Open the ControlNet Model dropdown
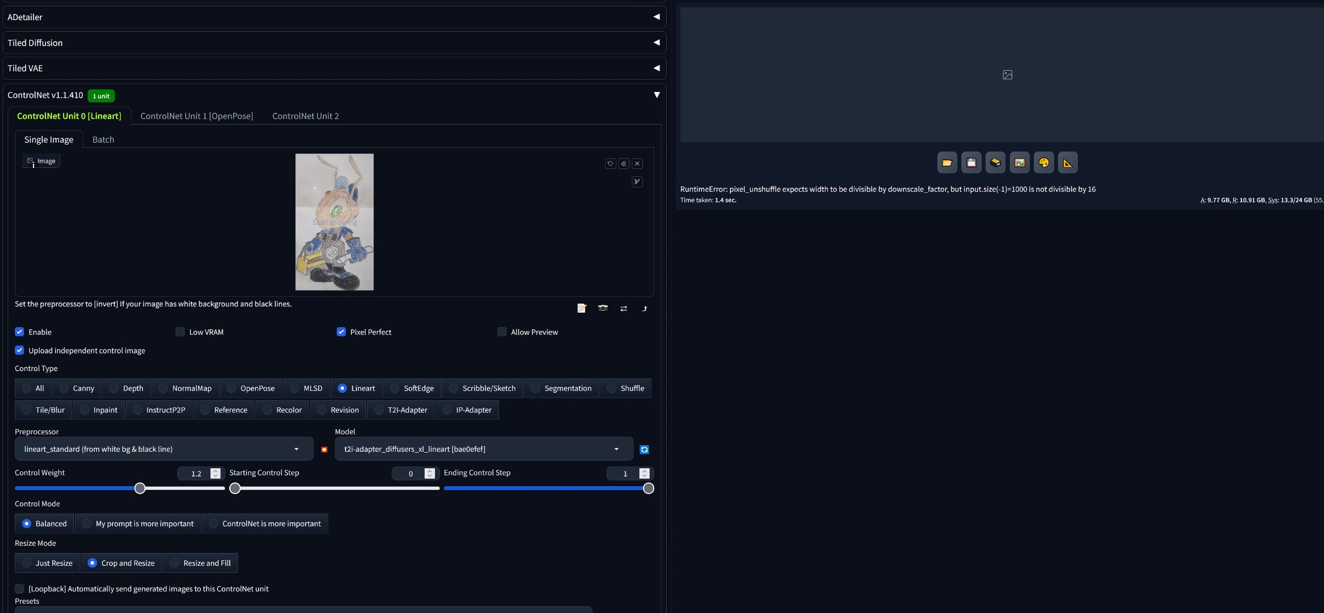 pyautogui.click(x=483, y=449)
